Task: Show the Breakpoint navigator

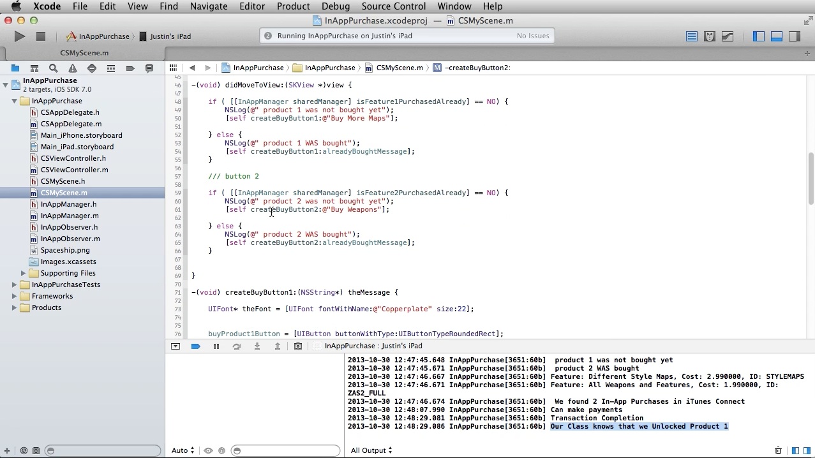Action: [130, 68]
